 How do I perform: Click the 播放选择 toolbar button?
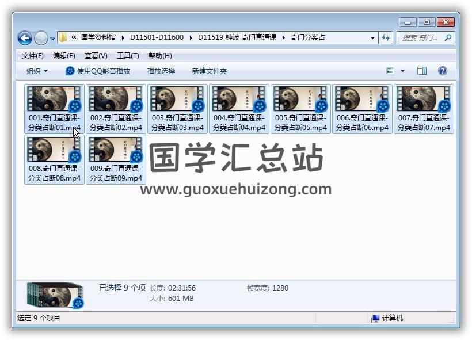(x=161, y=71)
